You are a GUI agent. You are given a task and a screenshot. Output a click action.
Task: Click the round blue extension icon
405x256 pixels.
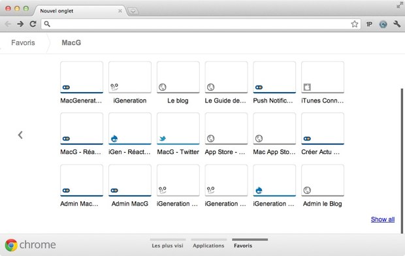(x=383, y=24)
